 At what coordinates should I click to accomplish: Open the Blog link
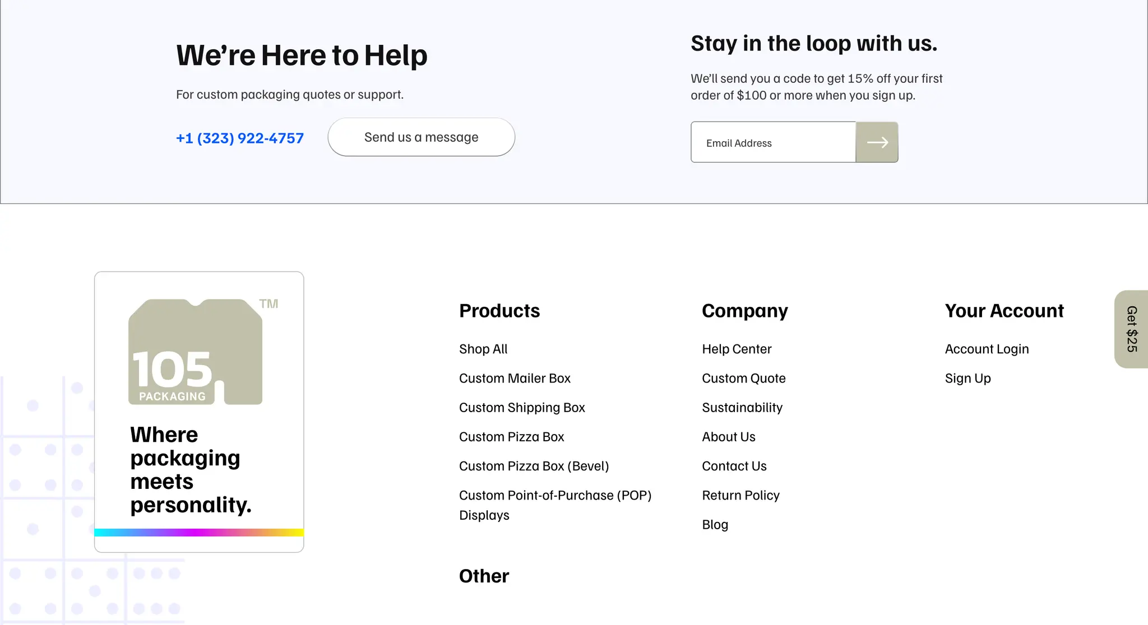tap(715, 524)
